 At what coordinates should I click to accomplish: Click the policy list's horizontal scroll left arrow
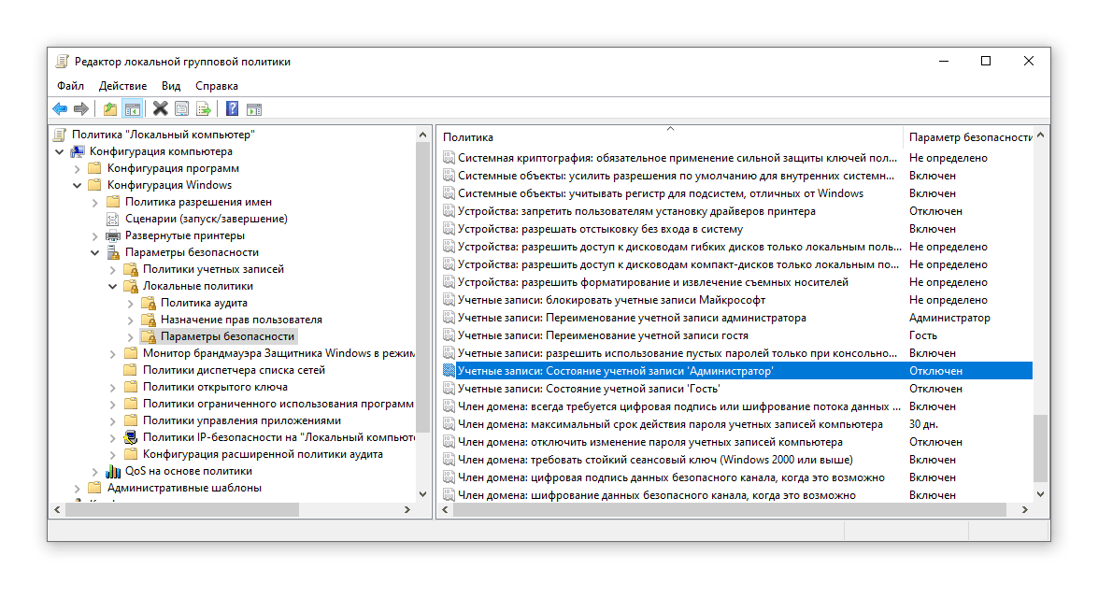pos(446,510)
